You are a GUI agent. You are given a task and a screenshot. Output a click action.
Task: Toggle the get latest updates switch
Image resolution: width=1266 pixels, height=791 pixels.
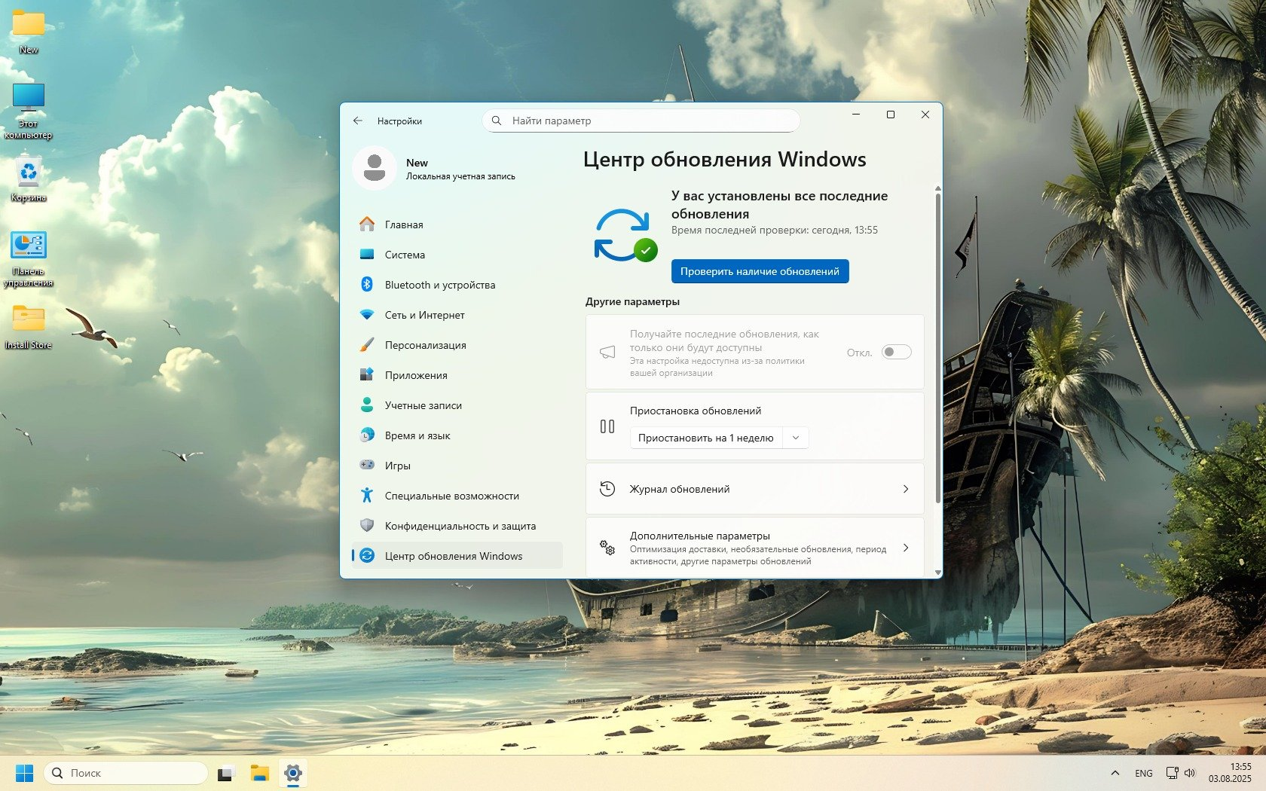tap(897, 352)
